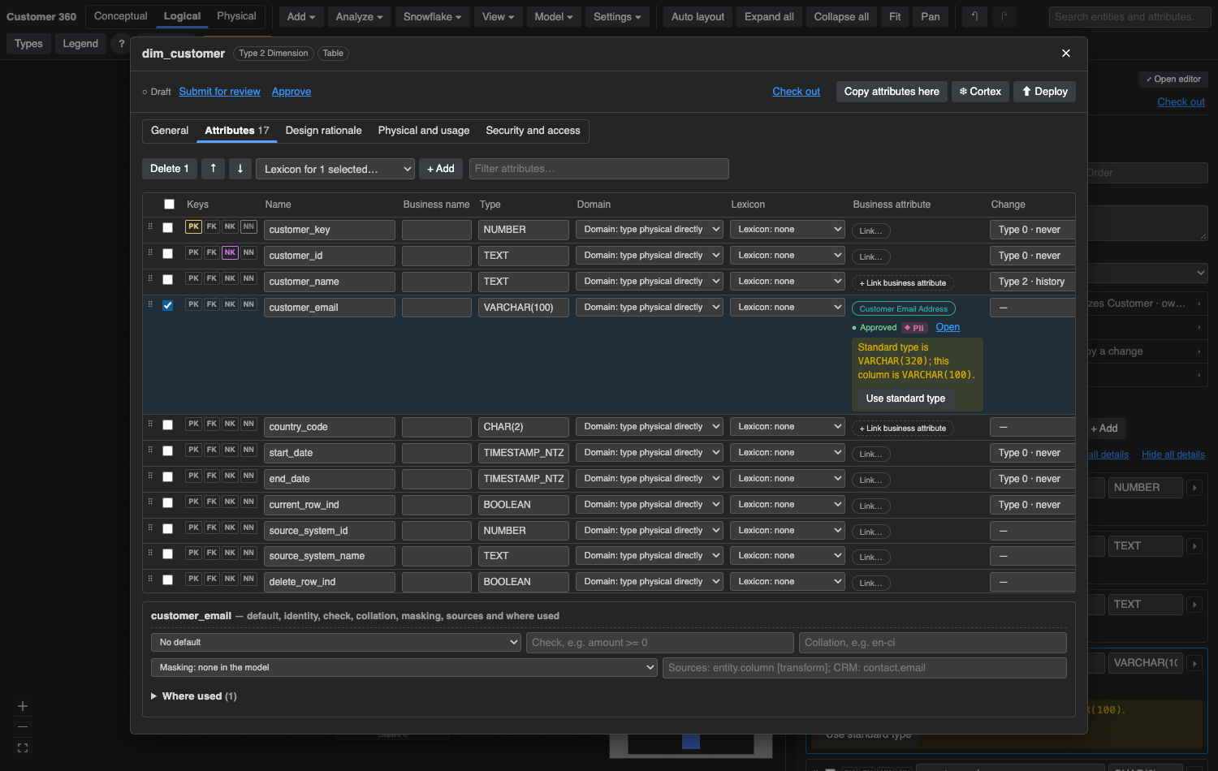Click the Search entities and attributes field

pos(1130,16)
